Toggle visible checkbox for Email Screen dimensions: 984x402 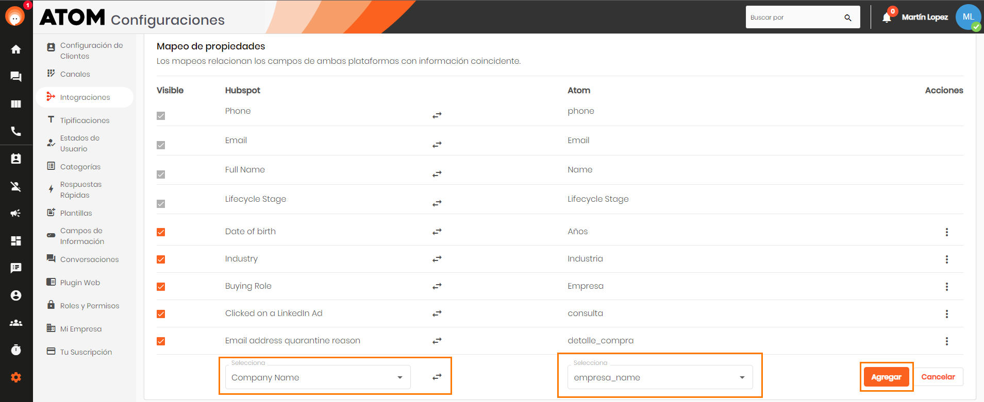click(x=161, y=145)
